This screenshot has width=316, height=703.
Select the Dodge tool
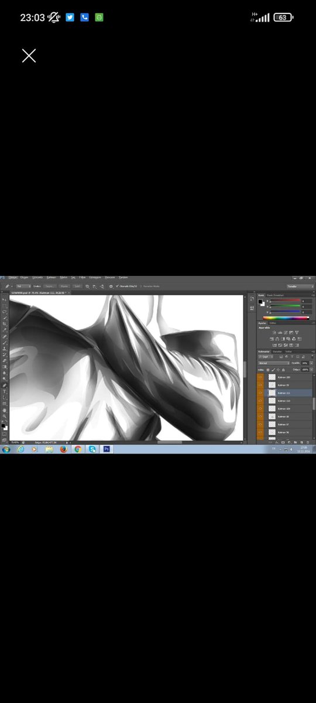pyautogui.click(x=5, y=379)
